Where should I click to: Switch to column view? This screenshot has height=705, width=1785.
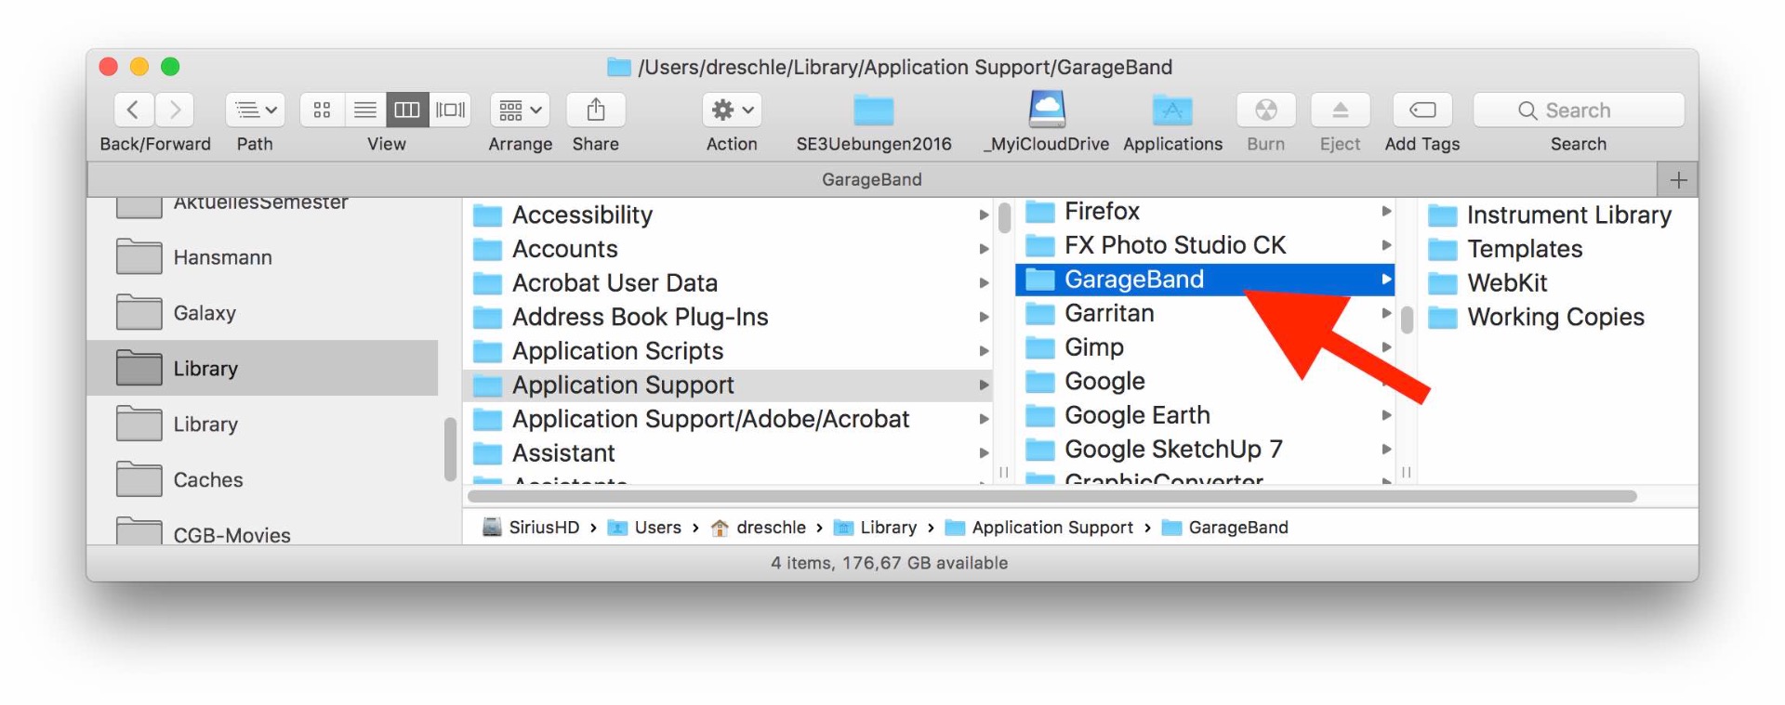(407, 110)
